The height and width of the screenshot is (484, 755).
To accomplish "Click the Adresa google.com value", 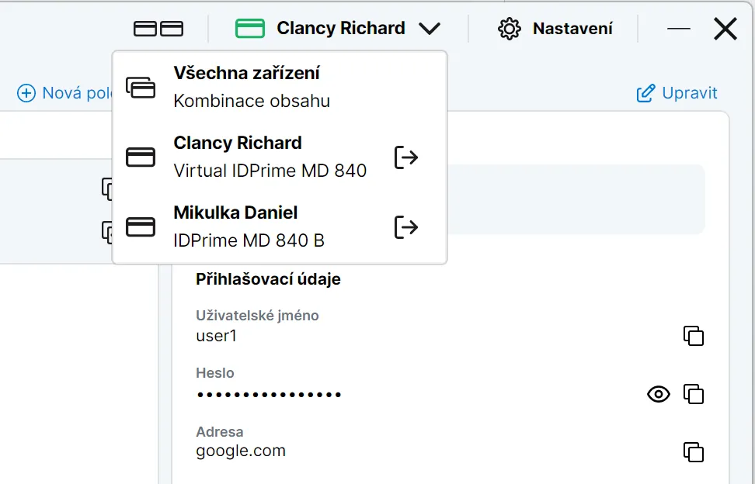I will (x=241, y=451).
